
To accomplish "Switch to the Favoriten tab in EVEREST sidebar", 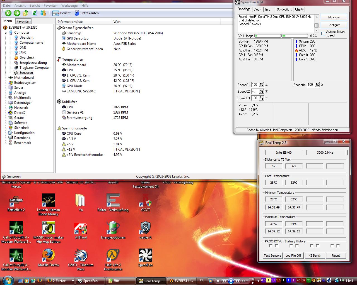I will tap(23, 21).
